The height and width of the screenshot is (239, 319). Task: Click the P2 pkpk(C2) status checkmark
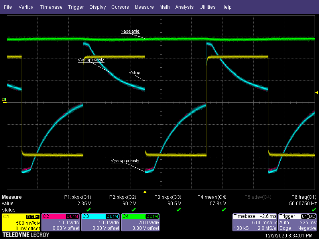pos(134,210)
